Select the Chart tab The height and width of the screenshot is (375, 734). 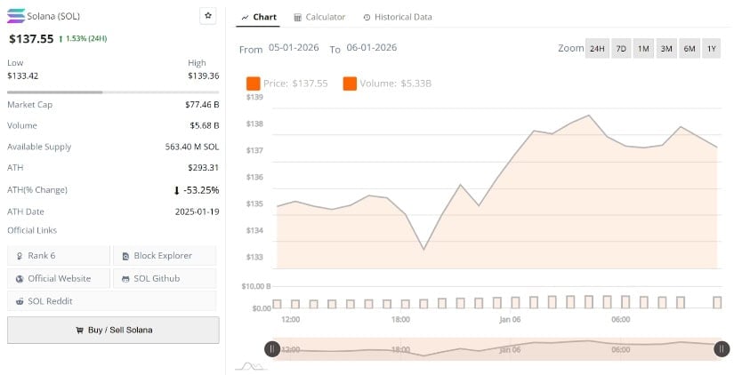coord(258,17)
